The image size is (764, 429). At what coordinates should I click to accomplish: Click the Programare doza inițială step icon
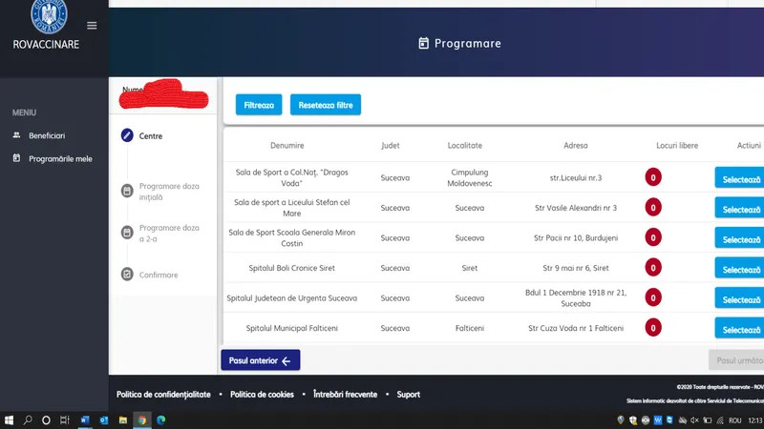click(x=127, y=192)
